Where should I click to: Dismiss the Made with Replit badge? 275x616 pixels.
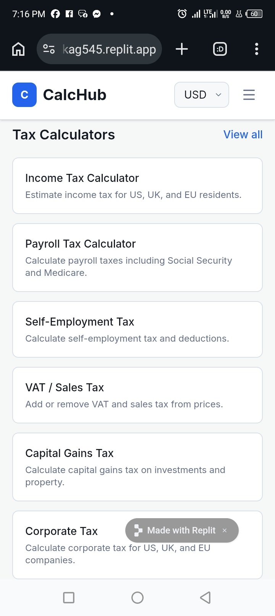(225, 530)
